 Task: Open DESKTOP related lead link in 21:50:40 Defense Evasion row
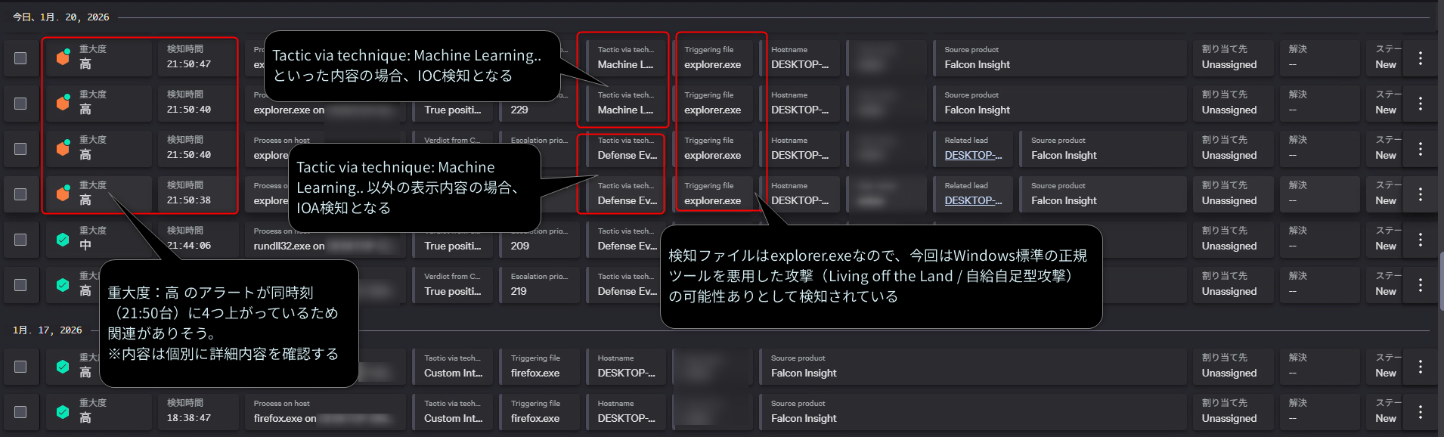[972, 155]
